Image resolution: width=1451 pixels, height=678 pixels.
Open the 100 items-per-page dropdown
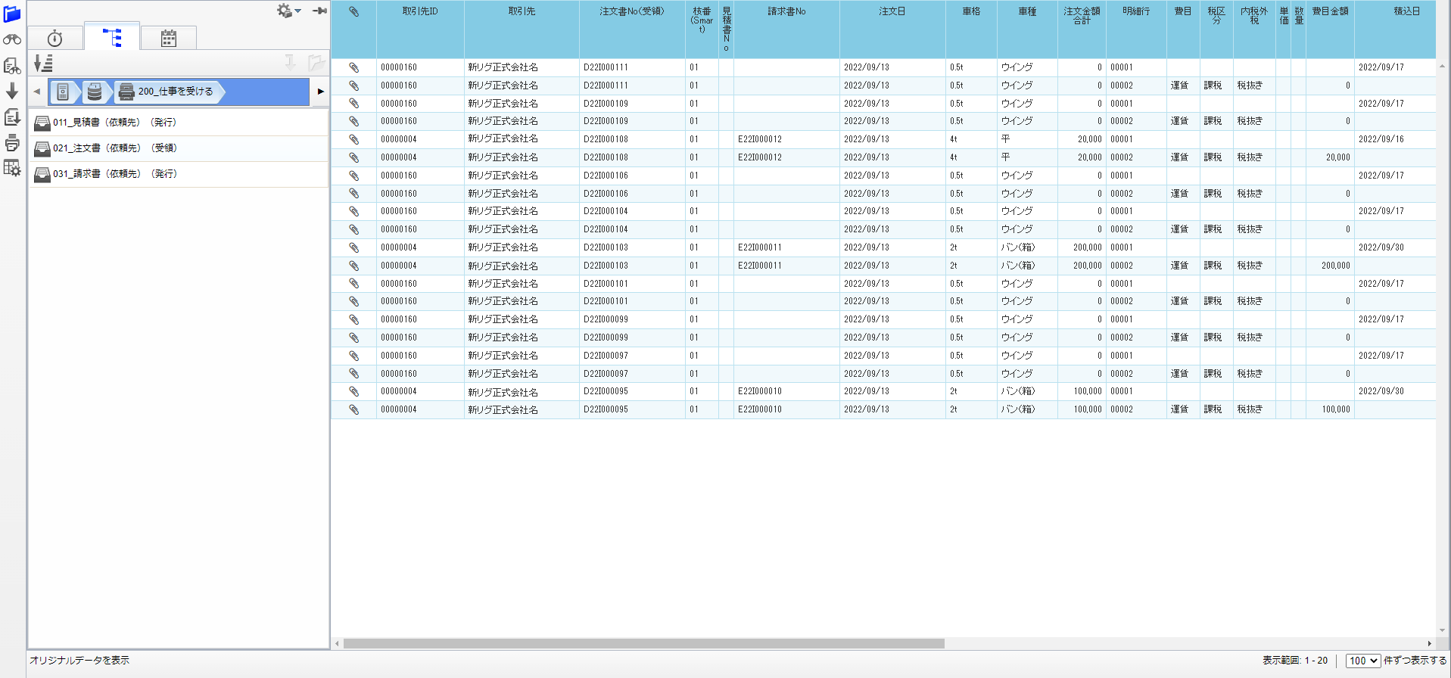(x=1362, y=661)
